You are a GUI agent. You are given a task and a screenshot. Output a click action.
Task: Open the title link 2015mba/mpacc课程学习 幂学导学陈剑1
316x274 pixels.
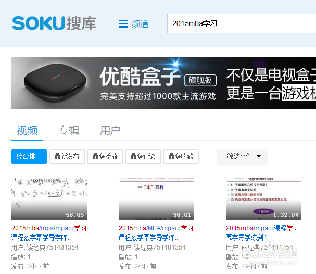262,233
